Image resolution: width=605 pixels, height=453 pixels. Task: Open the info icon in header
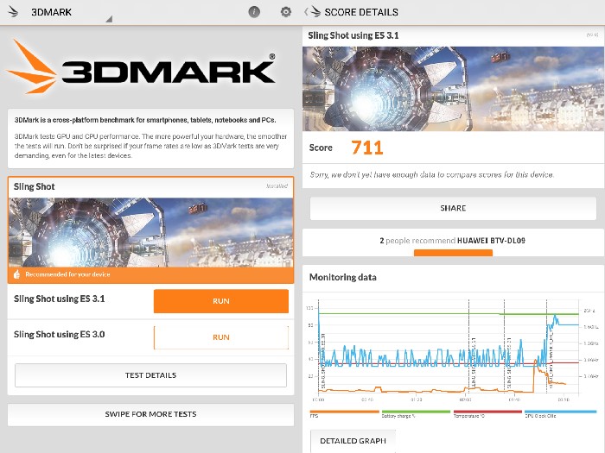point(254,12)
